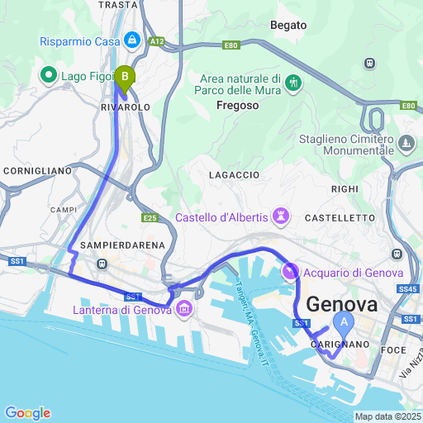Click the Map data ©2025 attribution
The height and width of the screenshot is (423, 423).
pyautogui.click(x=388, y=416)
